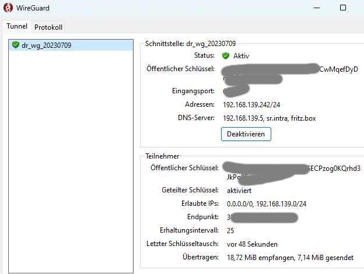This screenshot has height=274, width=364.
Task: Click the Übertragen label
Action: 201,257
